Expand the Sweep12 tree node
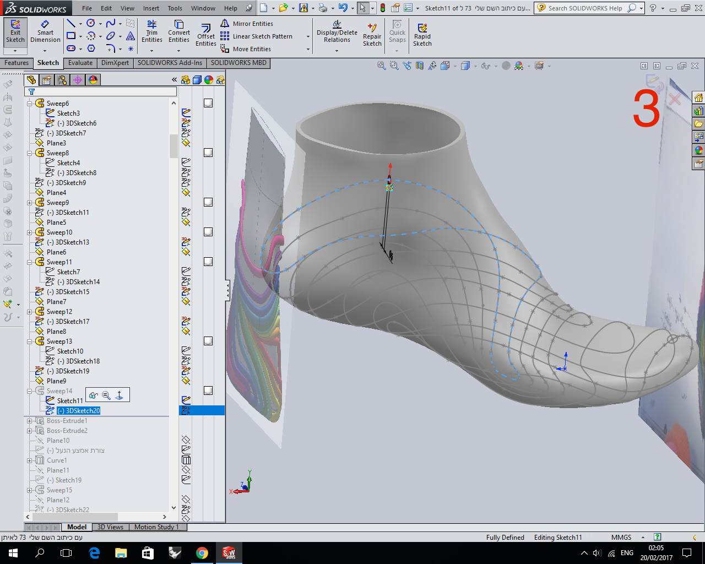The height and width of the screenshot is (564, 705). pyautogui.click(x=30, y=312)
